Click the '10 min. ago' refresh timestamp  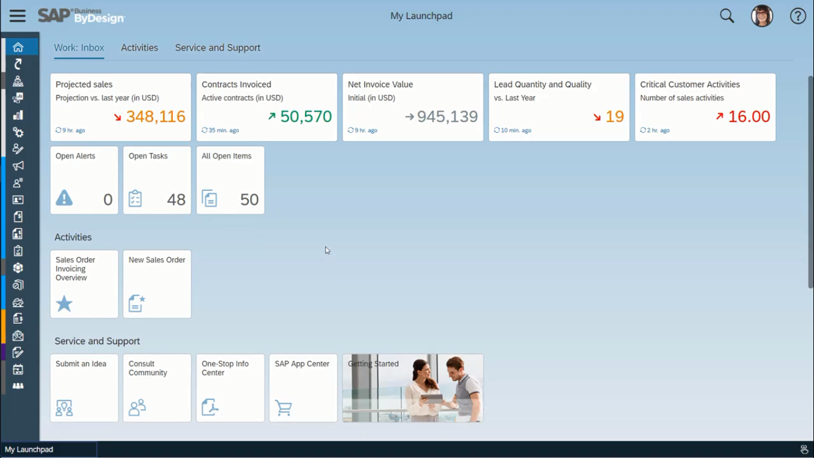tap(516, 130)
